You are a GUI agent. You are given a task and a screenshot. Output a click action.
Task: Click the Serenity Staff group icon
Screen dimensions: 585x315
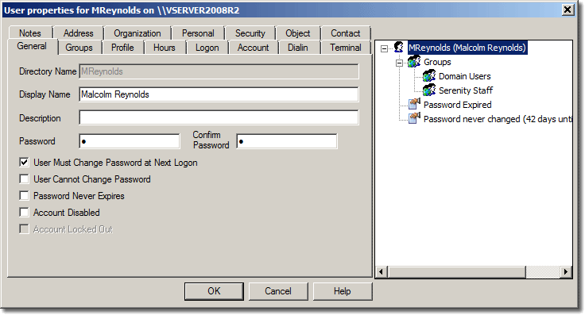click(429, 90)
